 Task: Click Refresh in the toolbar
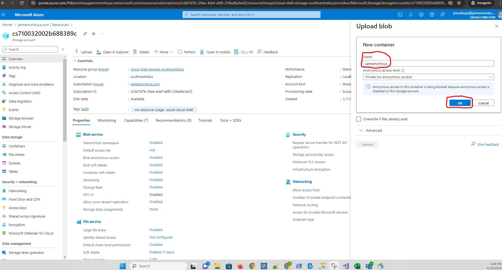[x=187, y=52]
